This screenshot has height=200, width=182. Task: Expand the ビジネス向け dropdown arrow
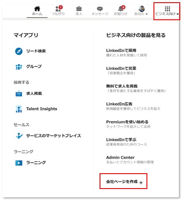click(x=178, y=14)
